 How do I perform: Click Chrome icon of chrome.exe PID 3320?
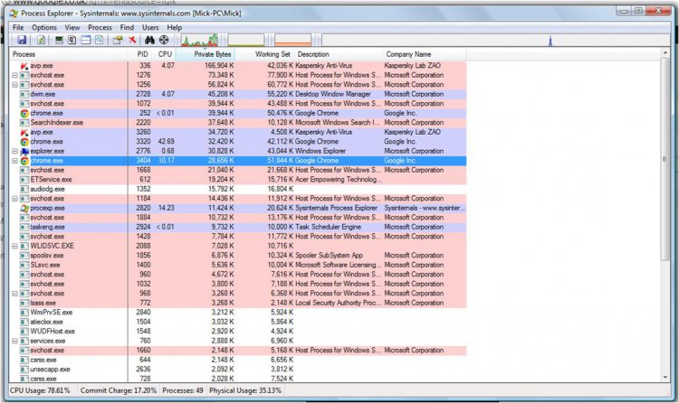[24, 142]
